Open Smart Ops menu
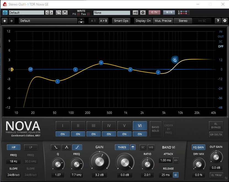This screenshot has width=229, height=182. [x=121, y=21]
